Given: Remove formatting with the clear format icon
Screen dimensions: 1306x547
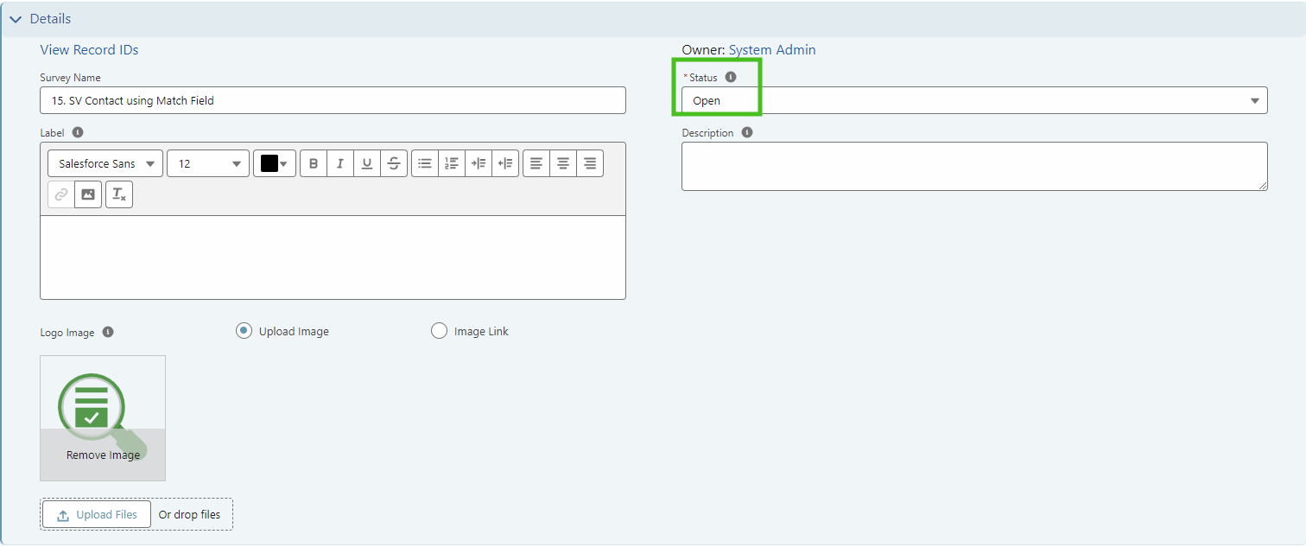Looking at the screenshot, I should pyautogui.click(x=119, y=194).
